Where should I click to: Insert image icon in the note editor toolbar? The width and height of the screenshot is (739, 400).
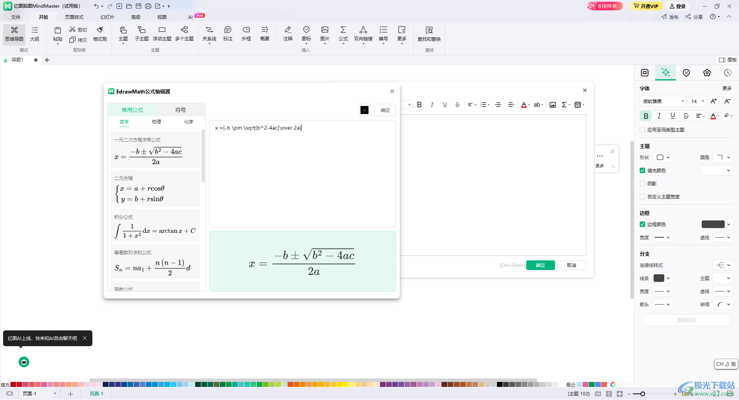[553, 105]
